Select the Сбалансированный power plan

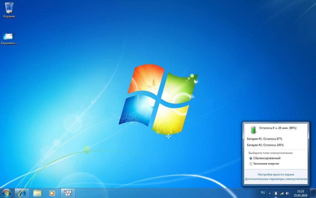(x=265, y=158)
